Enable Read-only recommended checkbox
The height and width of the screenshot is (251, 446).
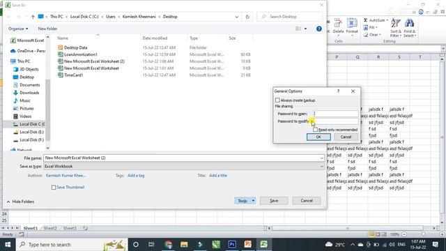(x=315, y=130)
